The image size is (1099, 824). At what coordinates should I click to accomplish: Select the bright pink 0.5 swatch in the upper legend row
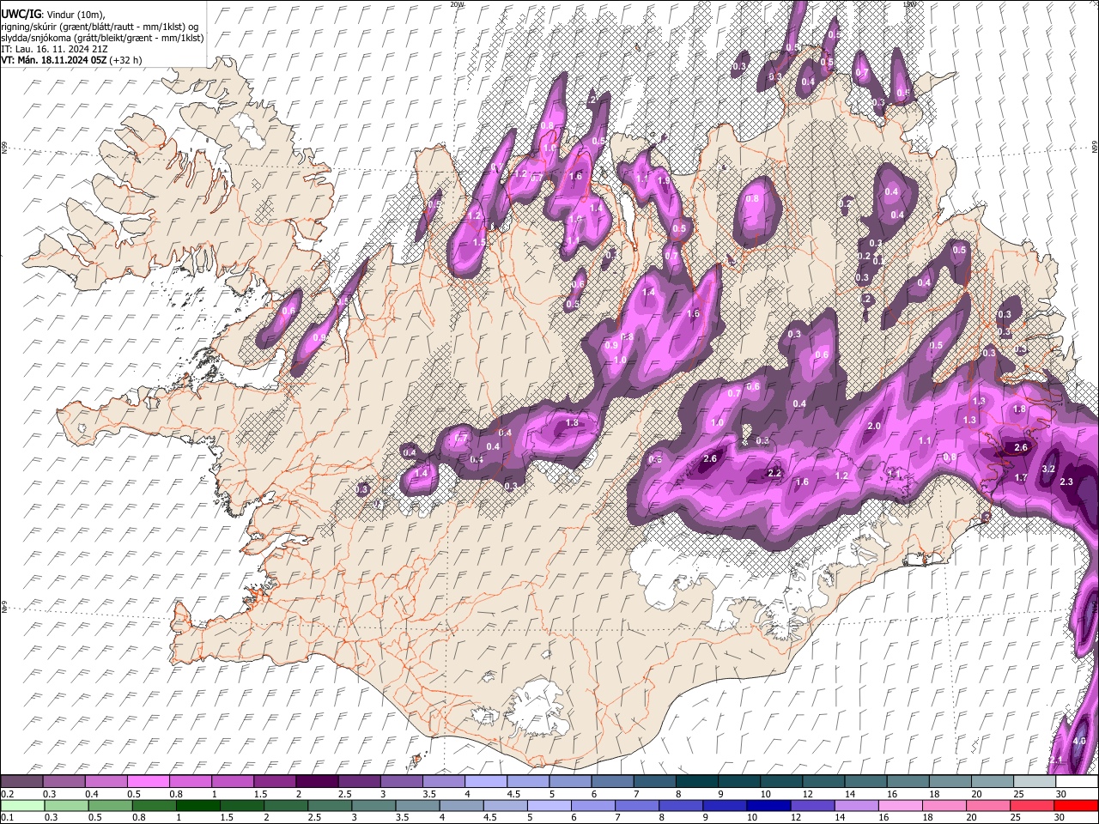(x=148, y=782)
